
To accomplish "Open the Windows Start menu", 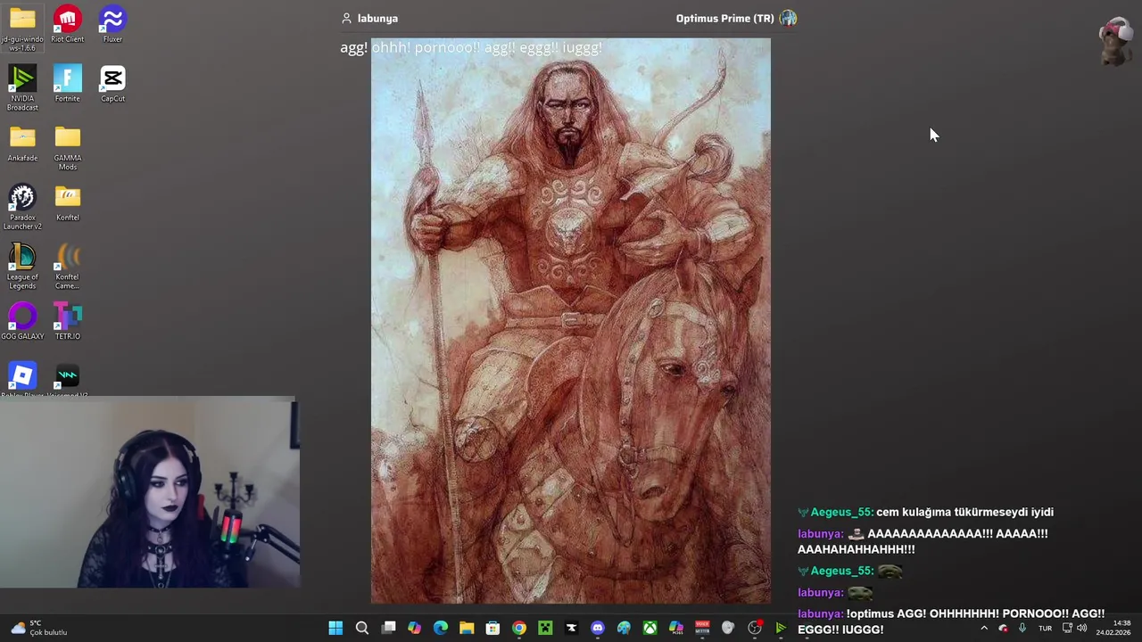I will pyautogui.click(x=335, y=629).
